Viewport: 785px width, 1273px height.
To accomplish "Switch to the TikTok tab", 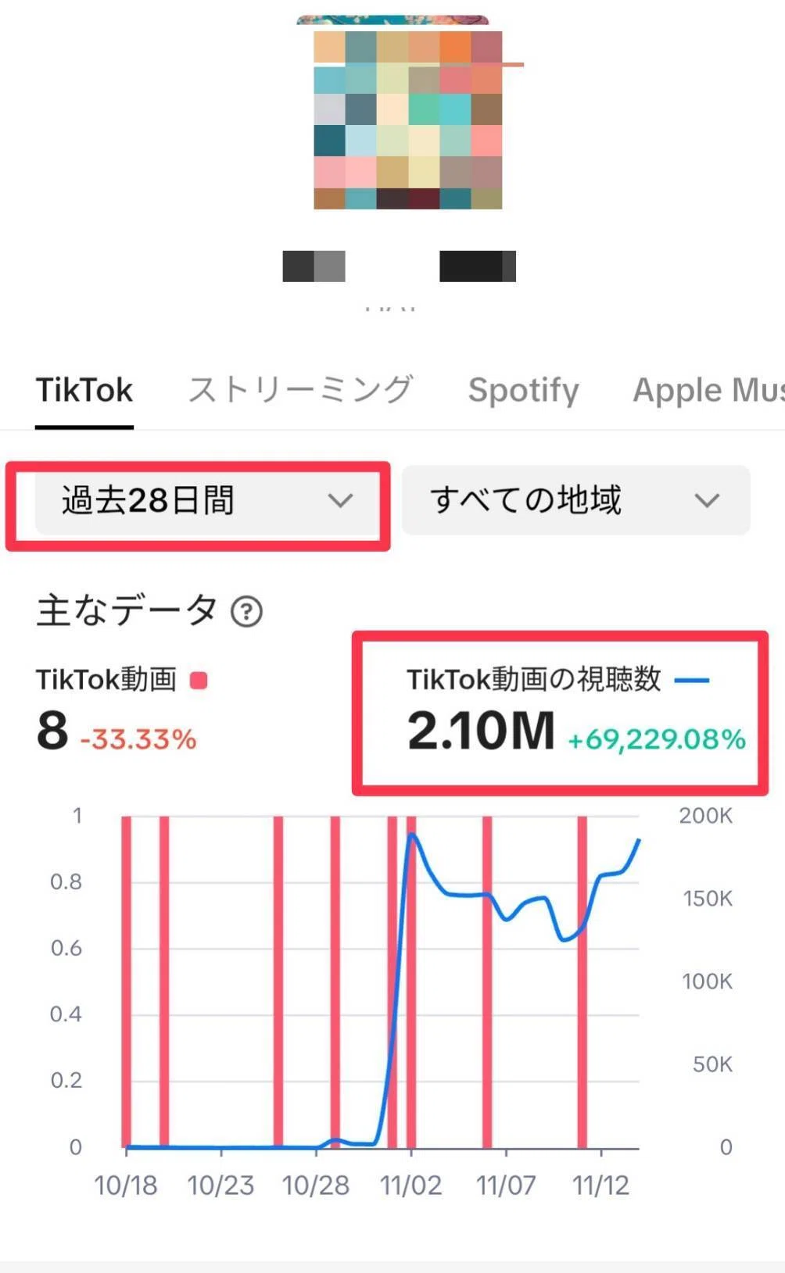I will (84, 390).
